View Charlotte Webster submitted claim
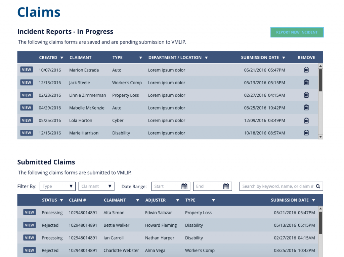The width and height of the screenshot is (344, 257). [x=30, y=250]
